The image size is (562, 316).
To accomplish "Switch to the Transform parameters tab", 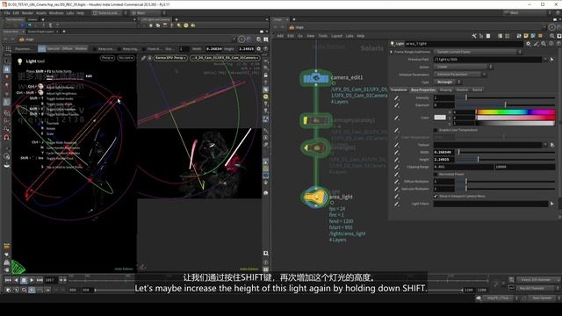I will (399, 90).
